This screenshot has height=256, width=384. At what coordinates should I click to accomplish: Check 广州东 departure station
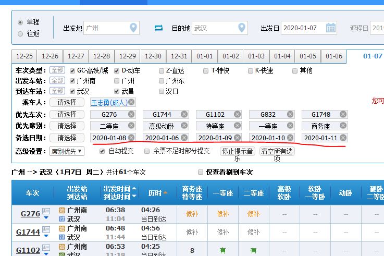pyautogui.click(x=162, y=81)
